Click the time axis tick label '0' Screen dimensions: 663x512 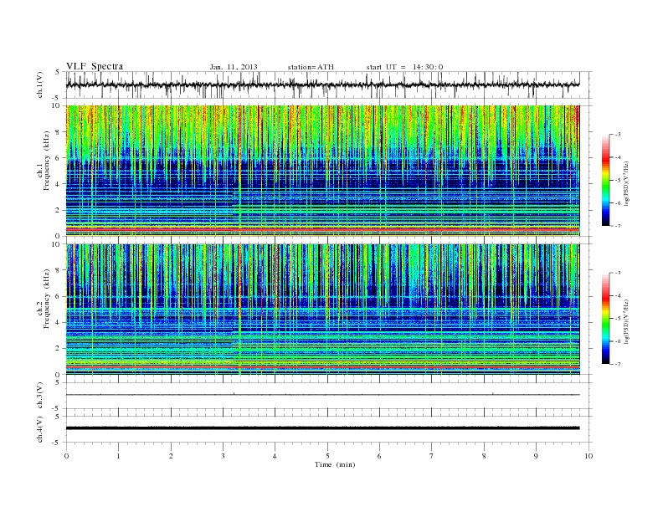(66, 456)
